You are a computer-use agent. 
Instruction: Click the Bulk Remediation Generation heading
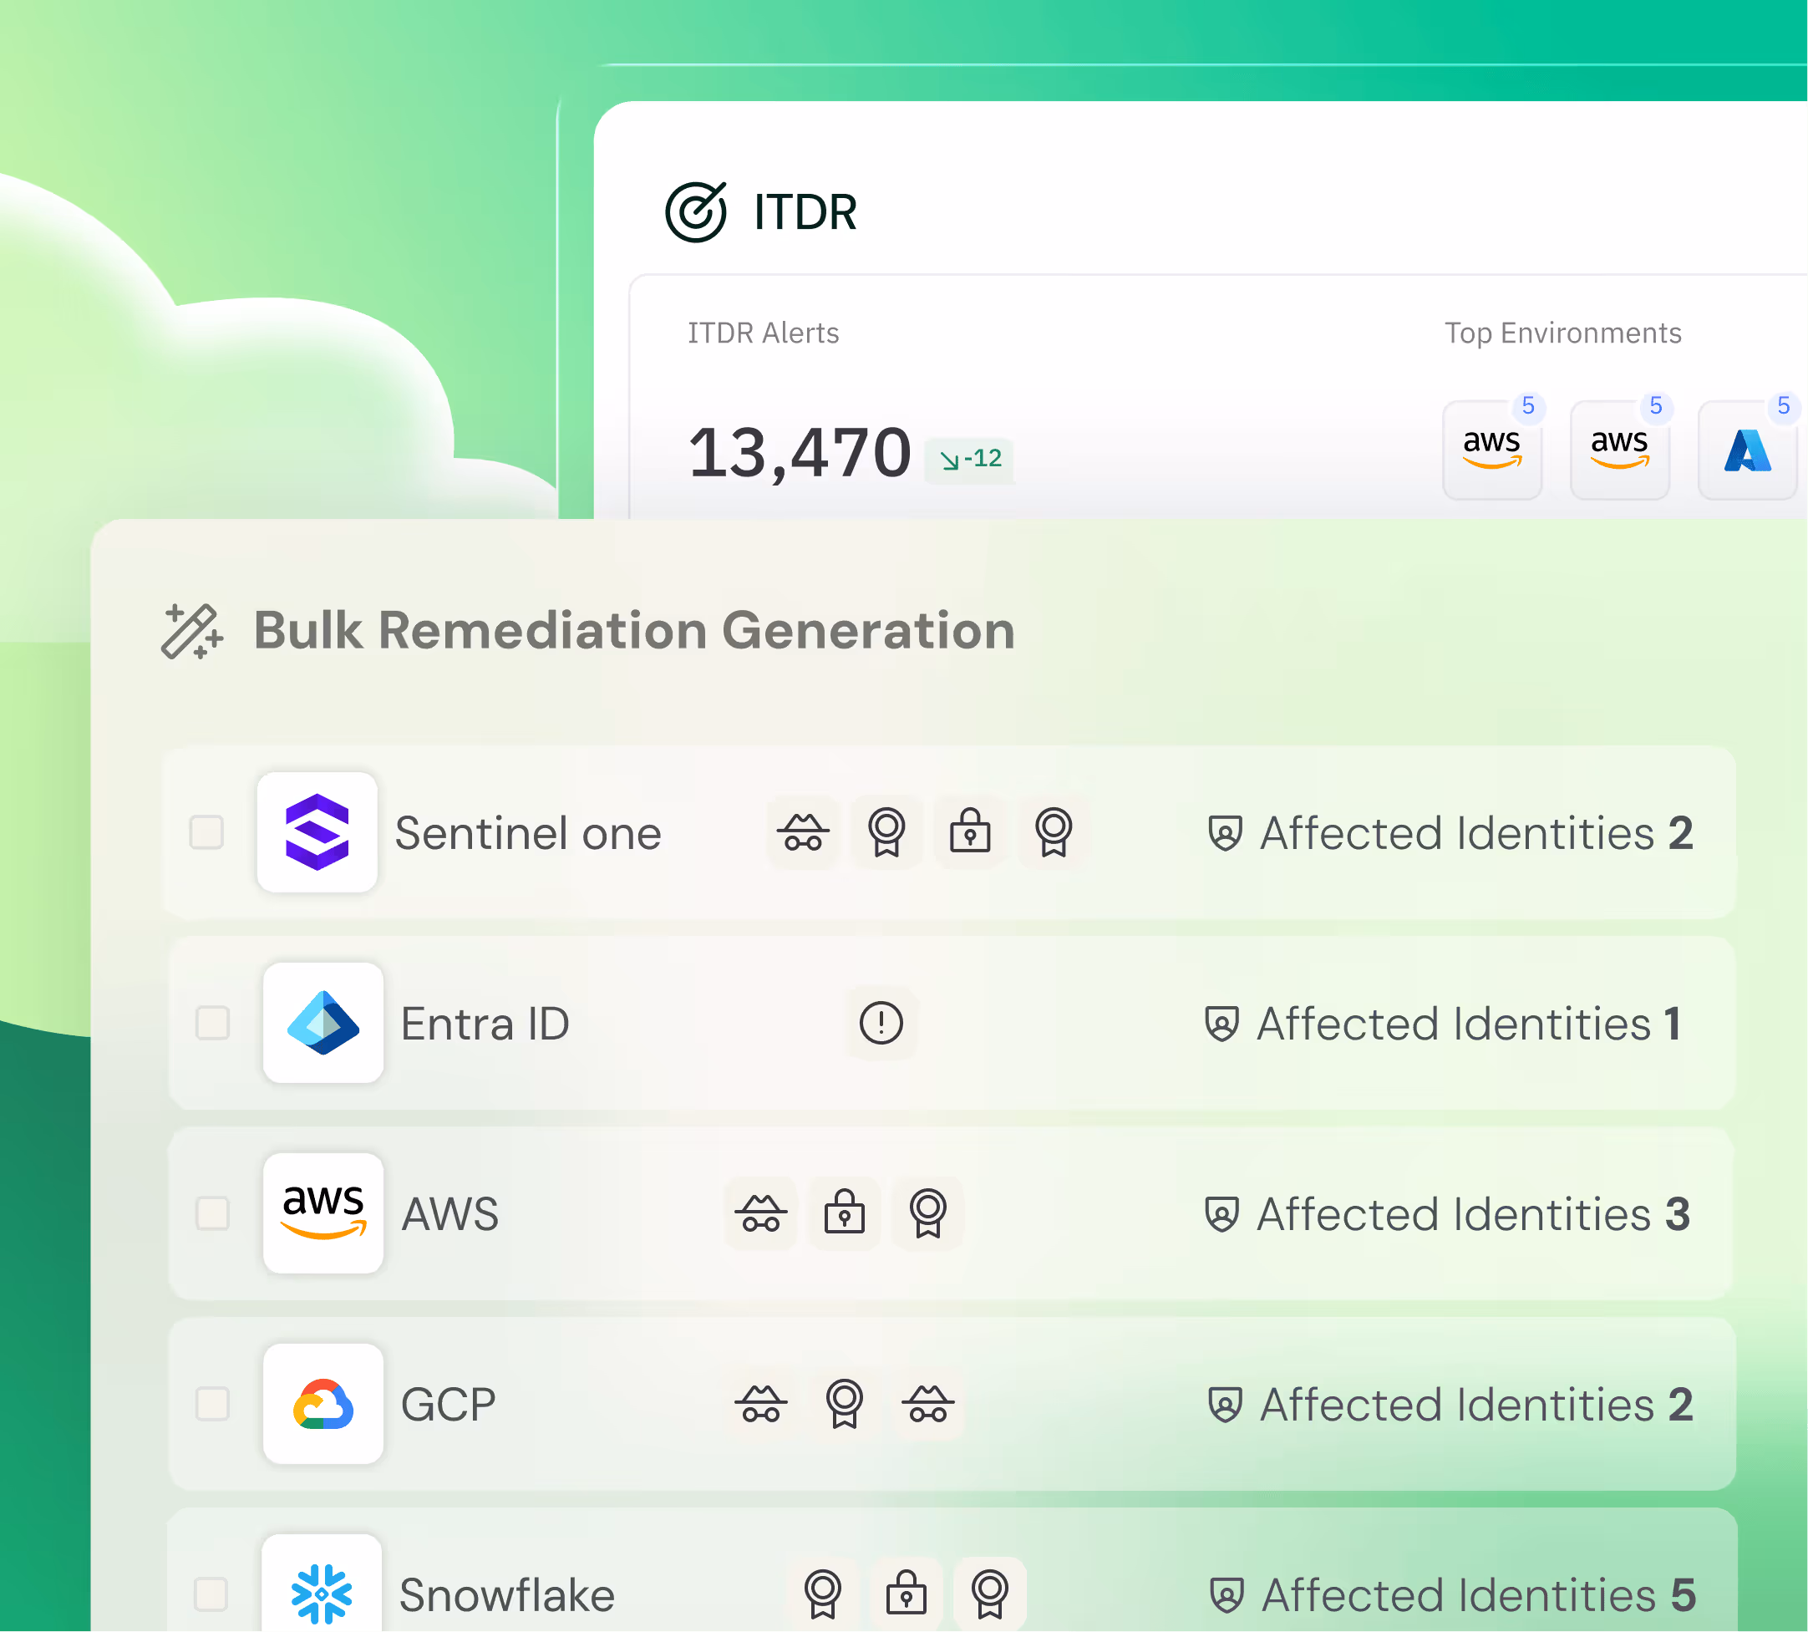tap(635, 630)
